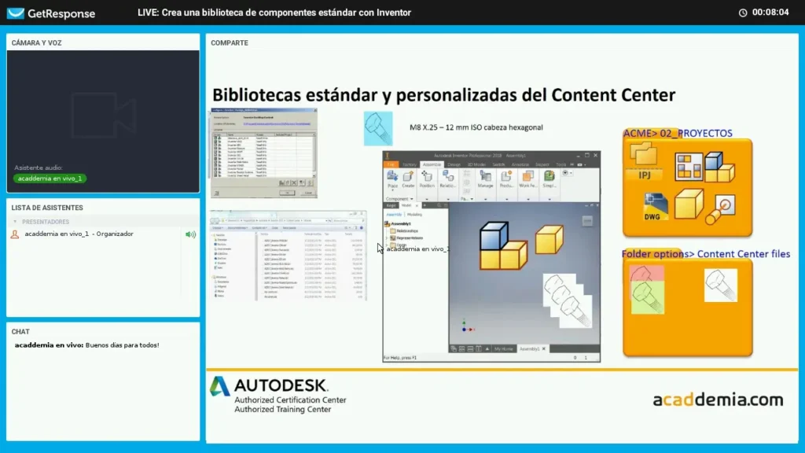Click the green speaker icon beside Organizador

pos(189,234)
